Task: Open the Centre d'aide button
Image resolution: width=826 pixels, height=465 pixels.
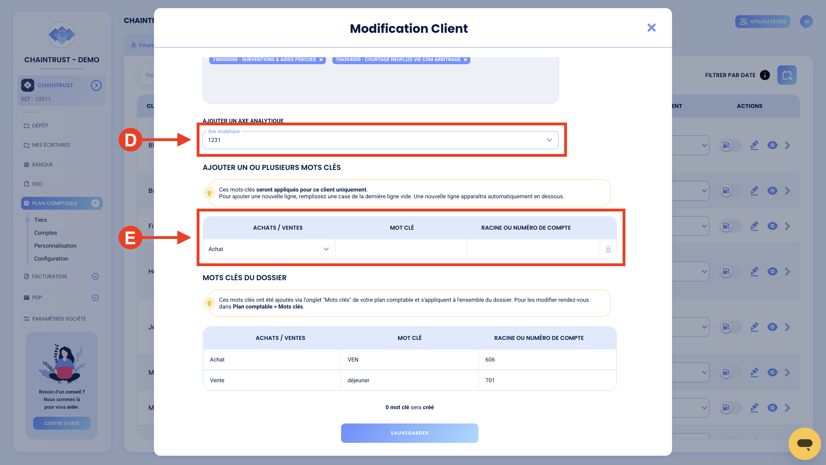Action: pyautogui.click(x=62, y=423)
